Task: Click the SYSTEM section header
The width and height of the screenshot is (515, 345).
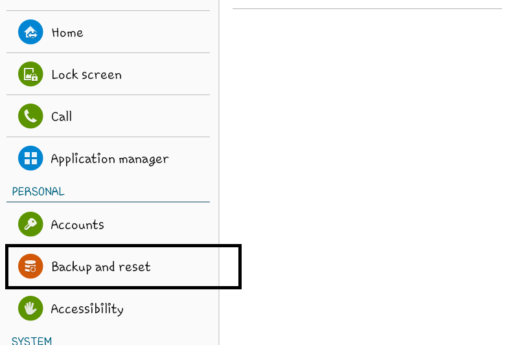Action: [x=32, y=340]
